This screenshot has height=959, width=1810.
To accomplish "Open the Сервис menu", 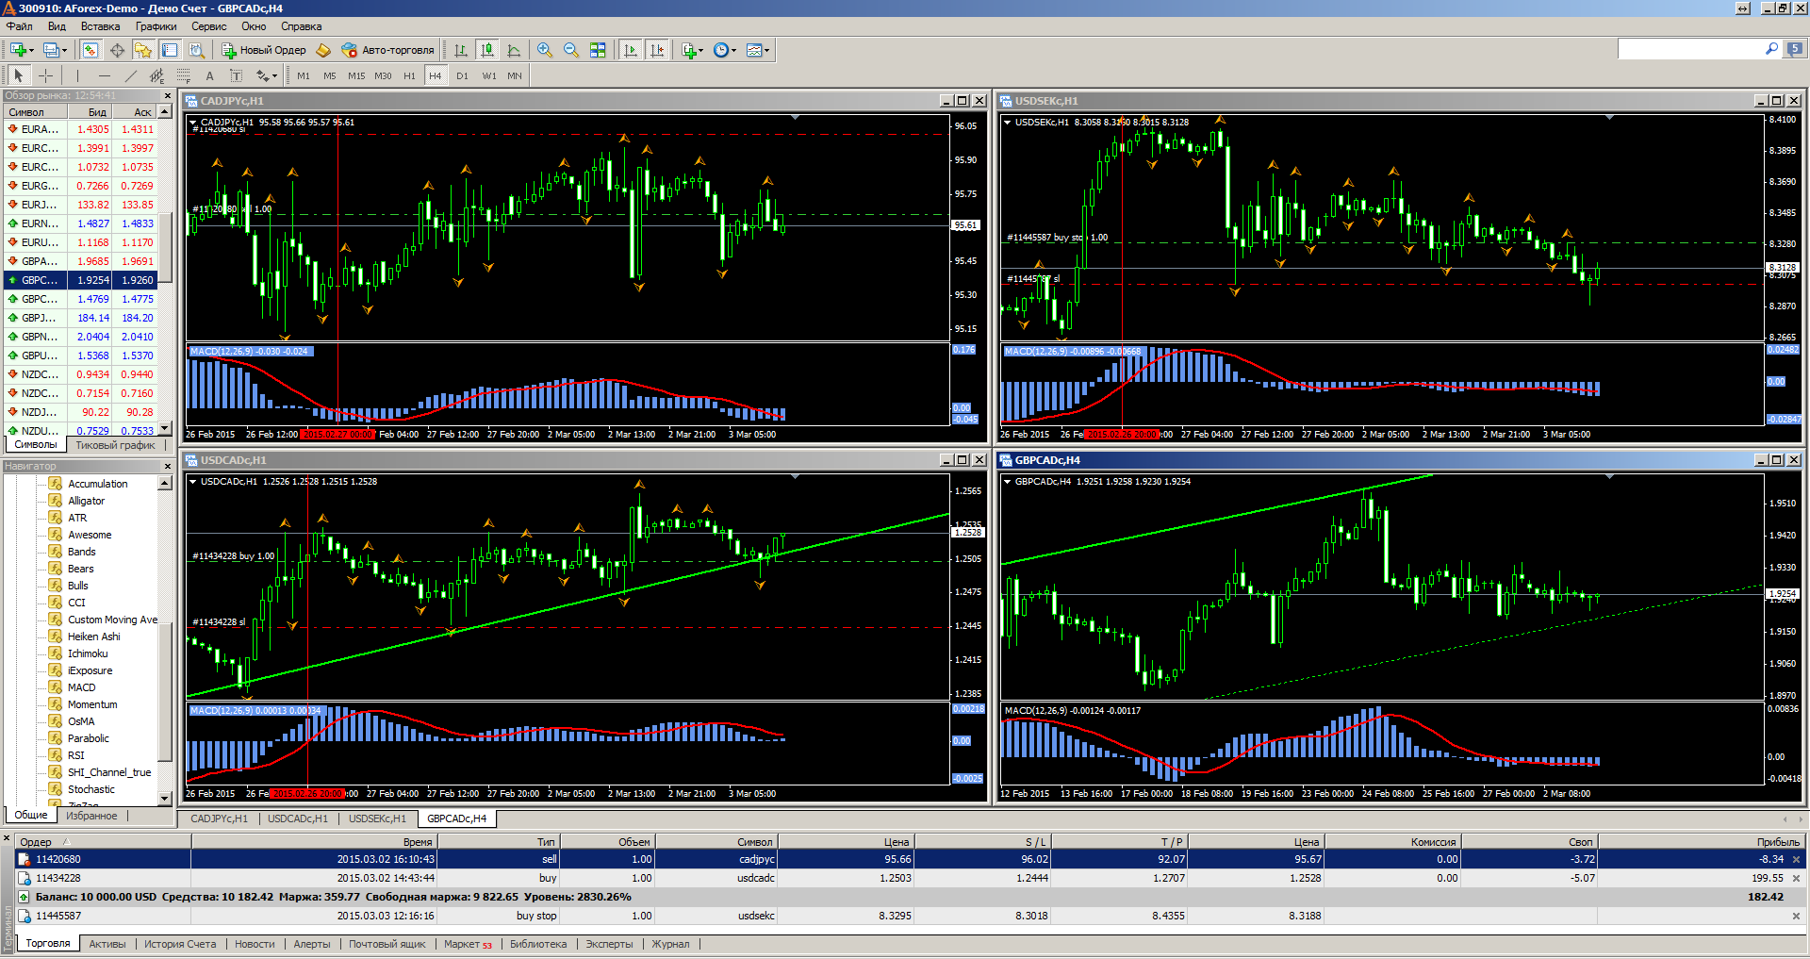I will tap(209, 26).
